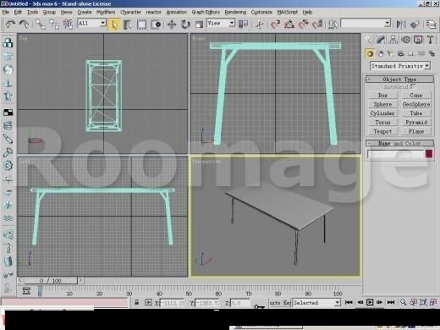Viewport: 440px width, 330px height.
Task: Click Use Pivot Point Center icon
Action: pos(244,25)
